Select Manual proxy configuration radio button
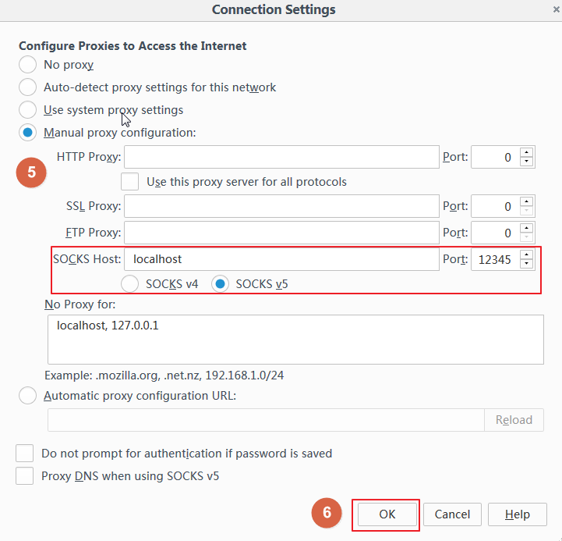 [27, 133]
